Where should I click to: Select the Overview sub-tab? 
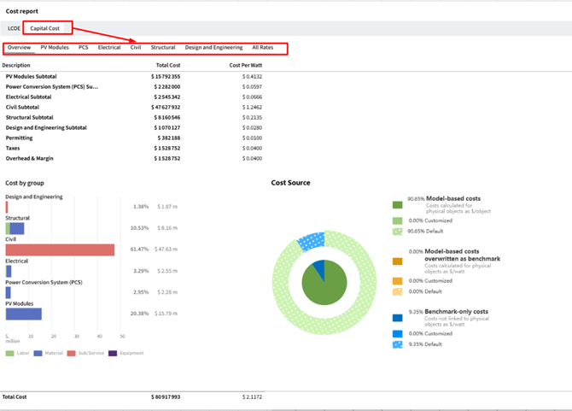19,48
